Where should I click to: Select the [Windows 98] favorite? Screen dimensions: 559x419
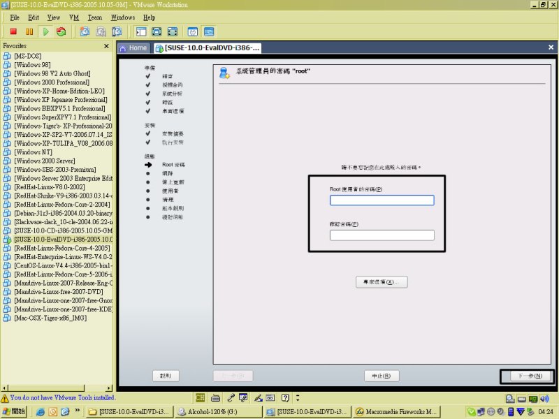pyautogui.click(x=32, y=65)
